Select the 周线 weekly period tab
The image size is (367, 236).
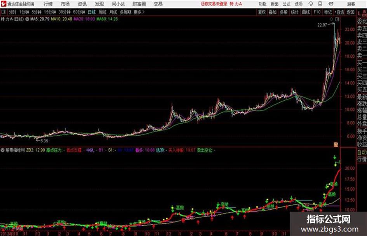103,12
